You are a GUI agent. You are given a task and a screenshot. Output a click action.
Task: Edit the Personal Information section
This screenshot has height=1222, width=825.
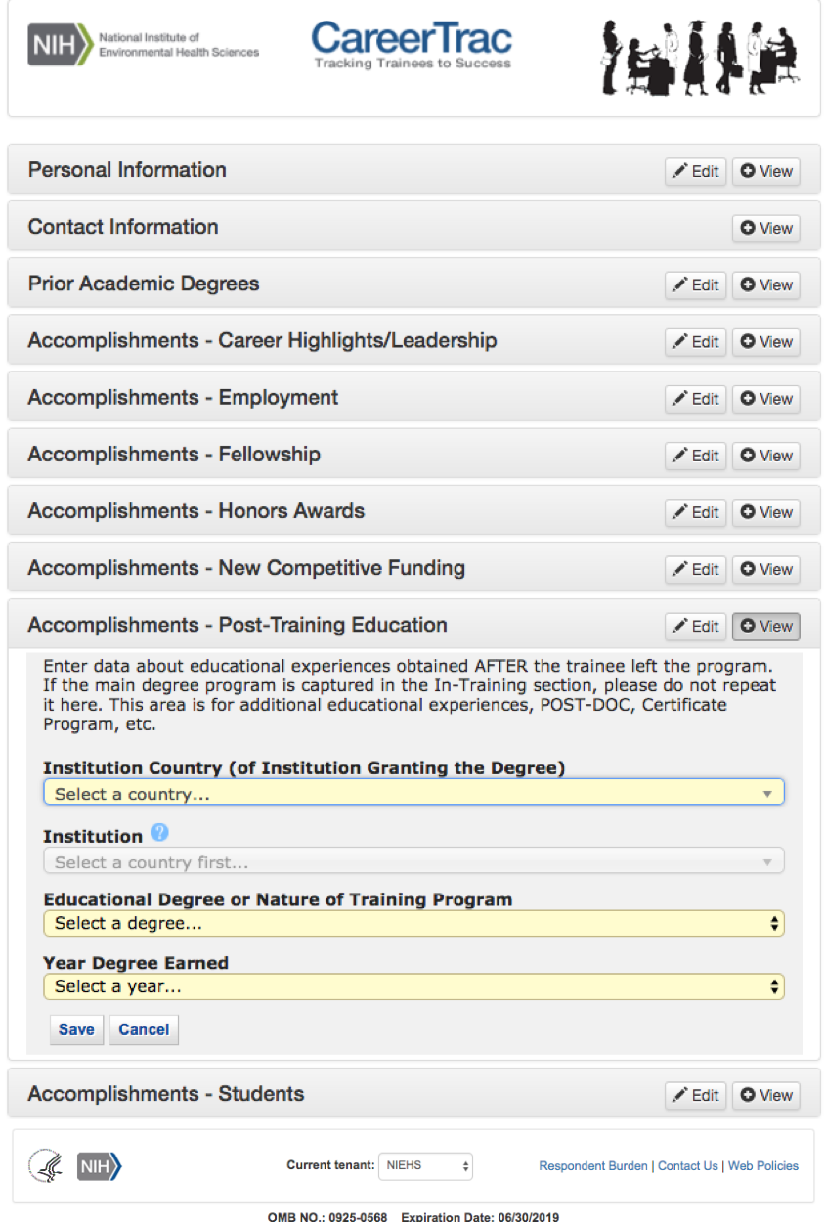(696, 171)
